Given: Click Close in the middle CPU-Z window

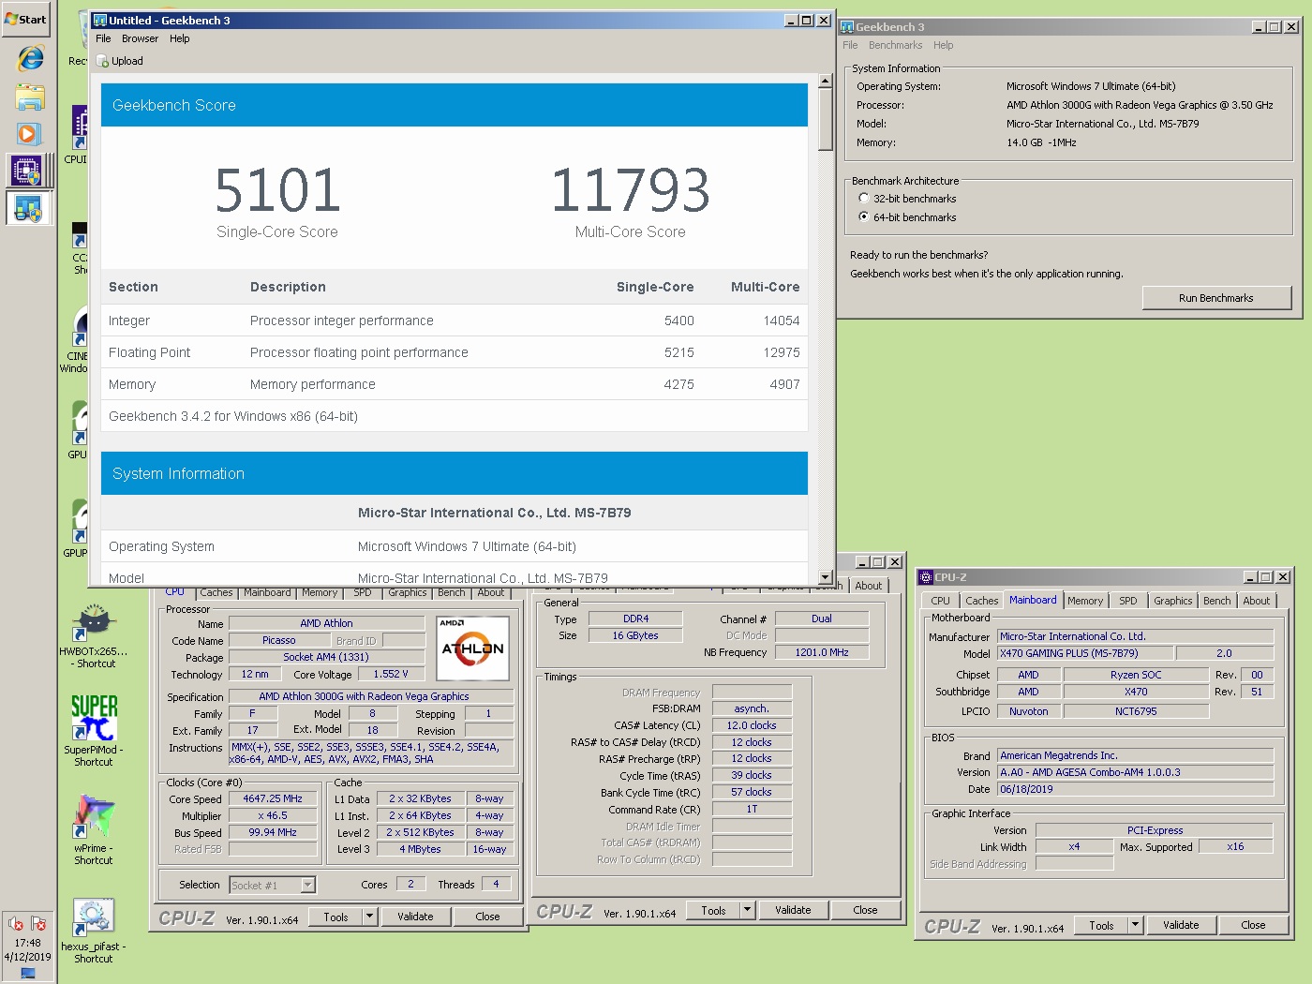Looking at the screenshot, I should [865, 910].
